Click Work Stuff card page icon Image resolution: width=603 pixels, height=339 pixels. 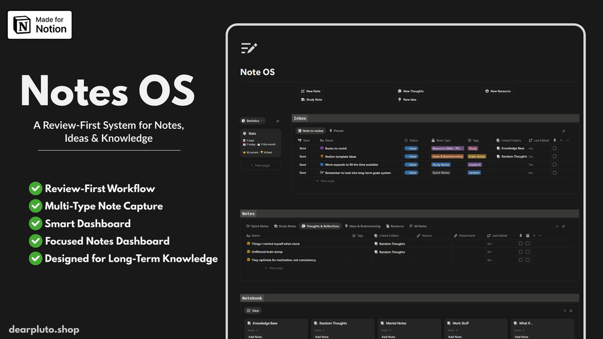(449, 323)
